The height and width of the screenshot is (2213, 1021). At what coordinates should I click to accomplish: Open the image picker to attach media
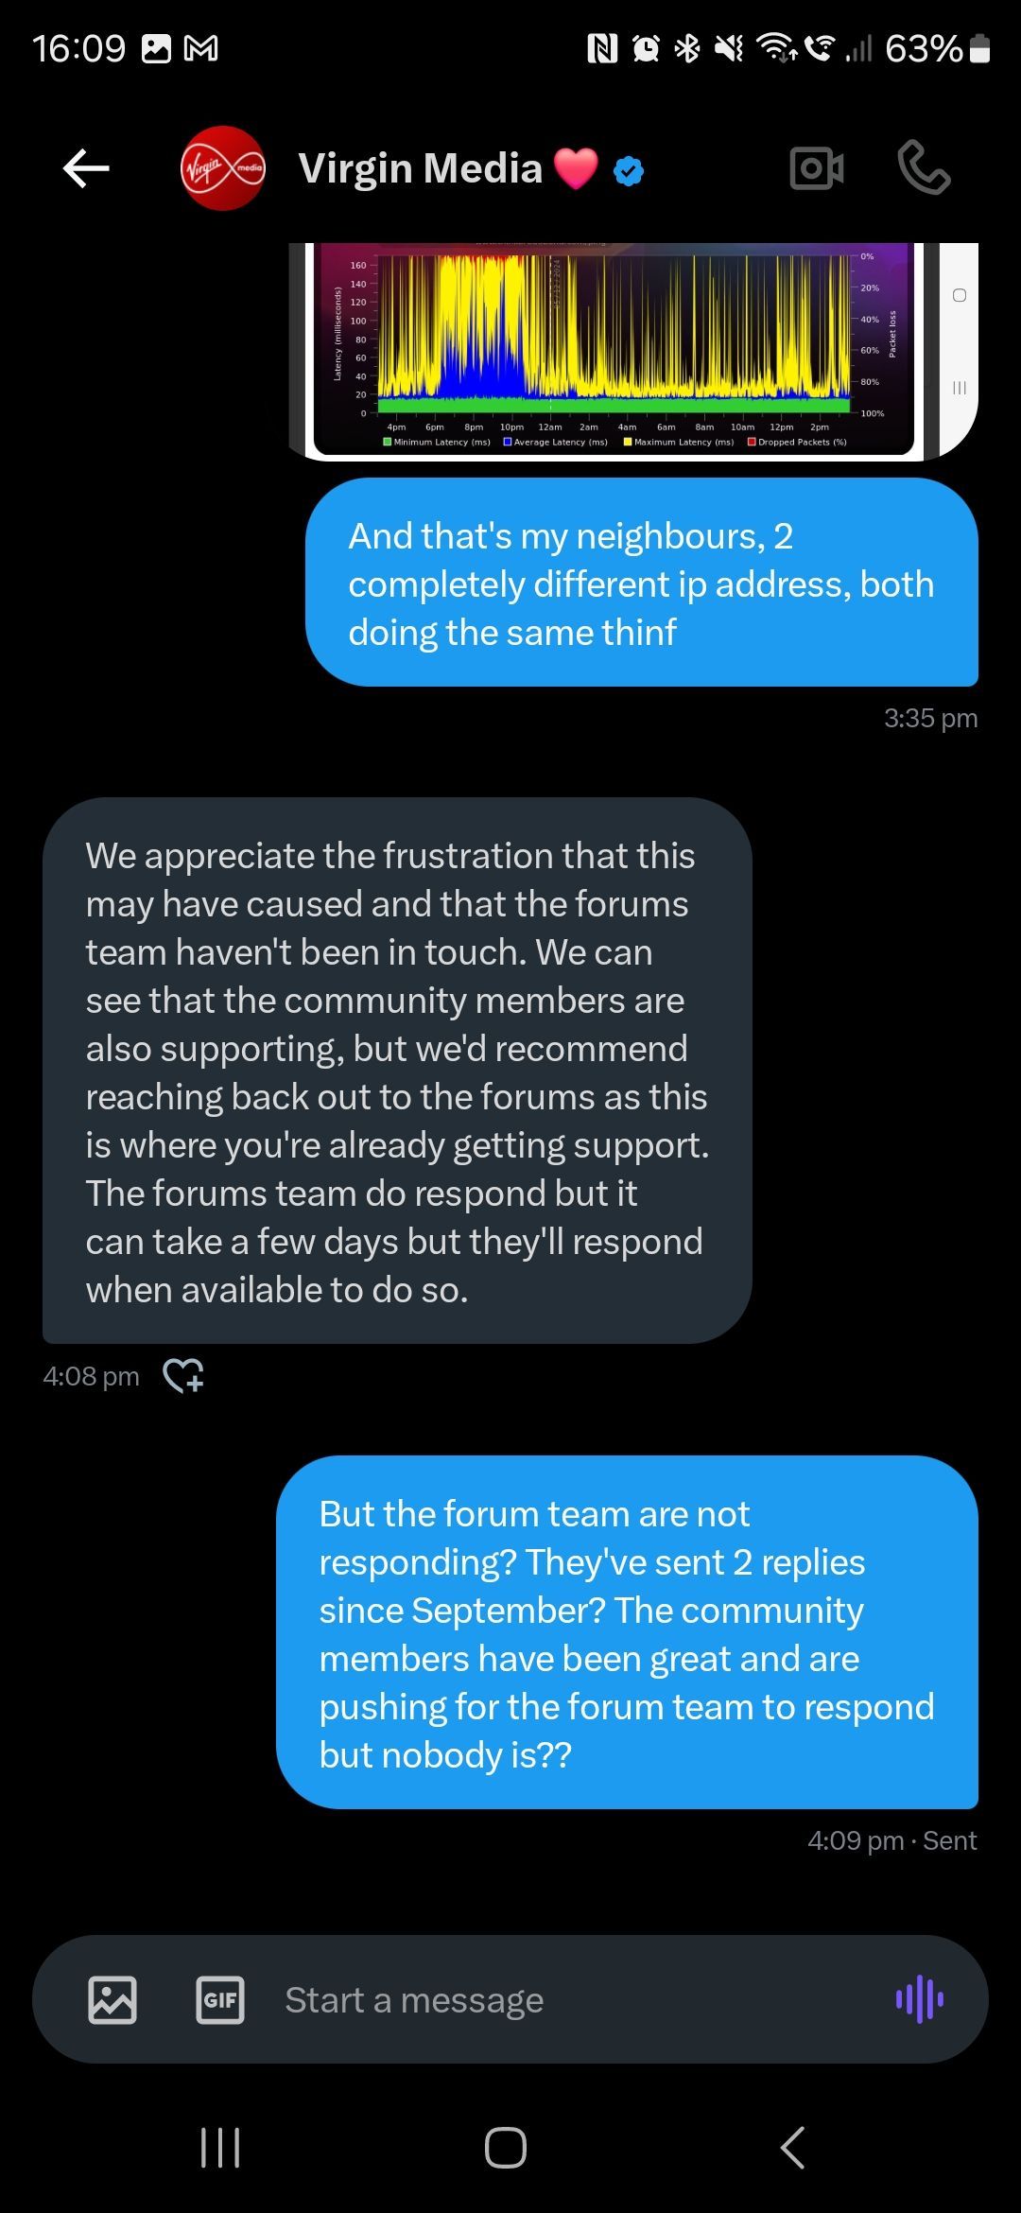click(x=112, y=1999)
